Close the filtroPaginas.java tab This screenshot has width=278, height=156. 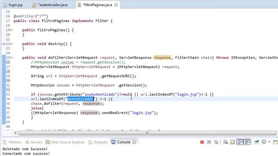[x=116, y=5]
